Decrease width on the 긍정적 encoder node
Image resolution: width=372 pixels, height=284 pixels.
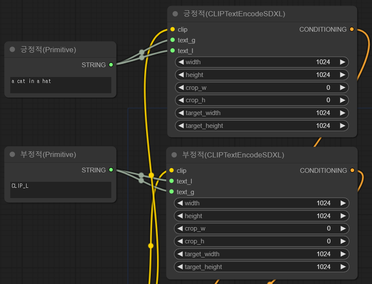[181, 62]
